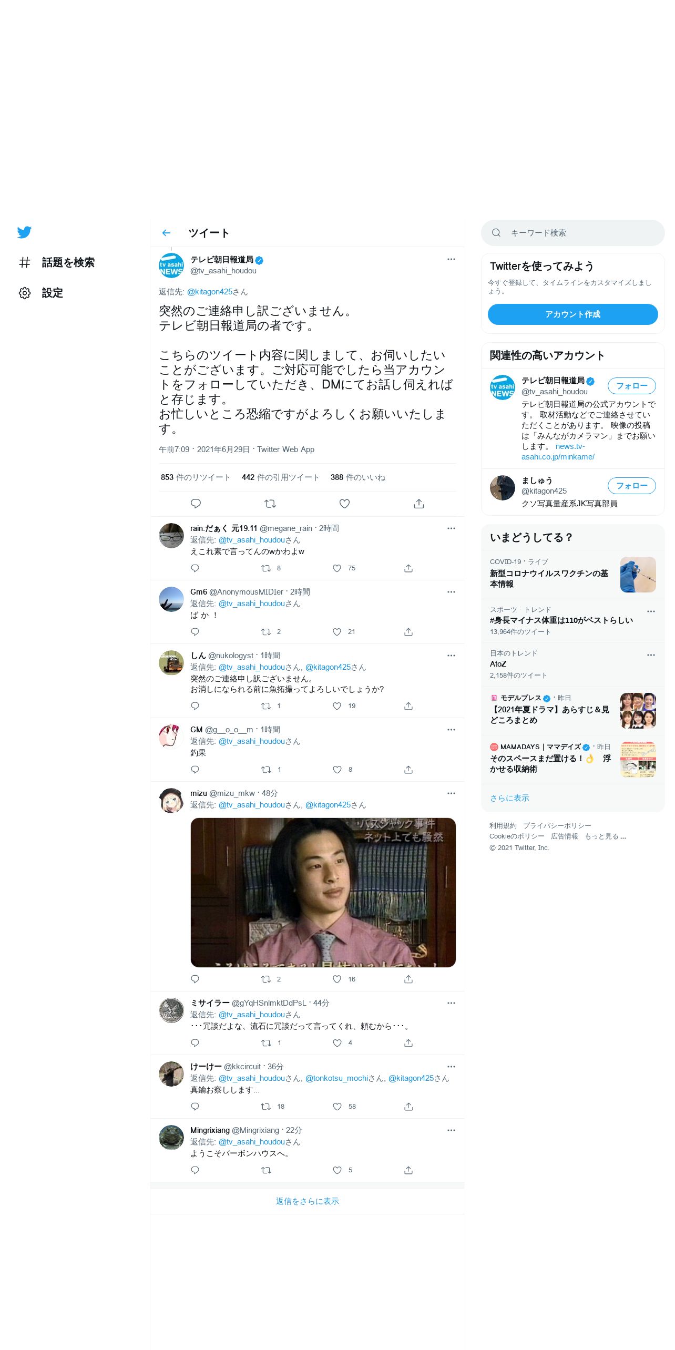Reply to the main テレビ朝日報道局 tweet
This screenshot has height=1350, width=675.
point(196,504)
